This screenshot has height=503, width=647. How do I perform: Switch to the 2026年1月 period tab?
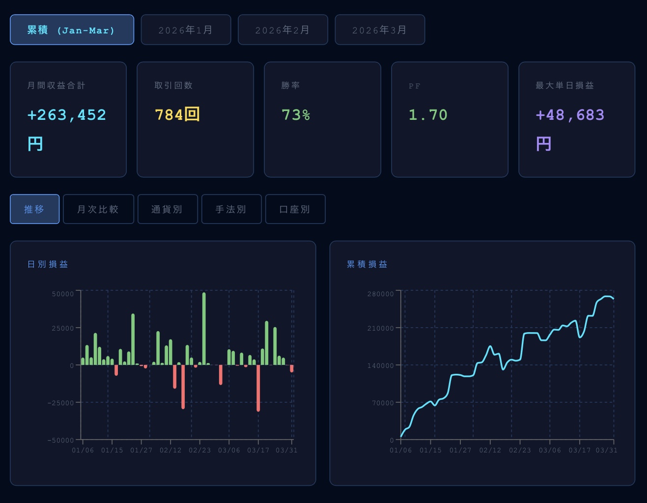186,30
